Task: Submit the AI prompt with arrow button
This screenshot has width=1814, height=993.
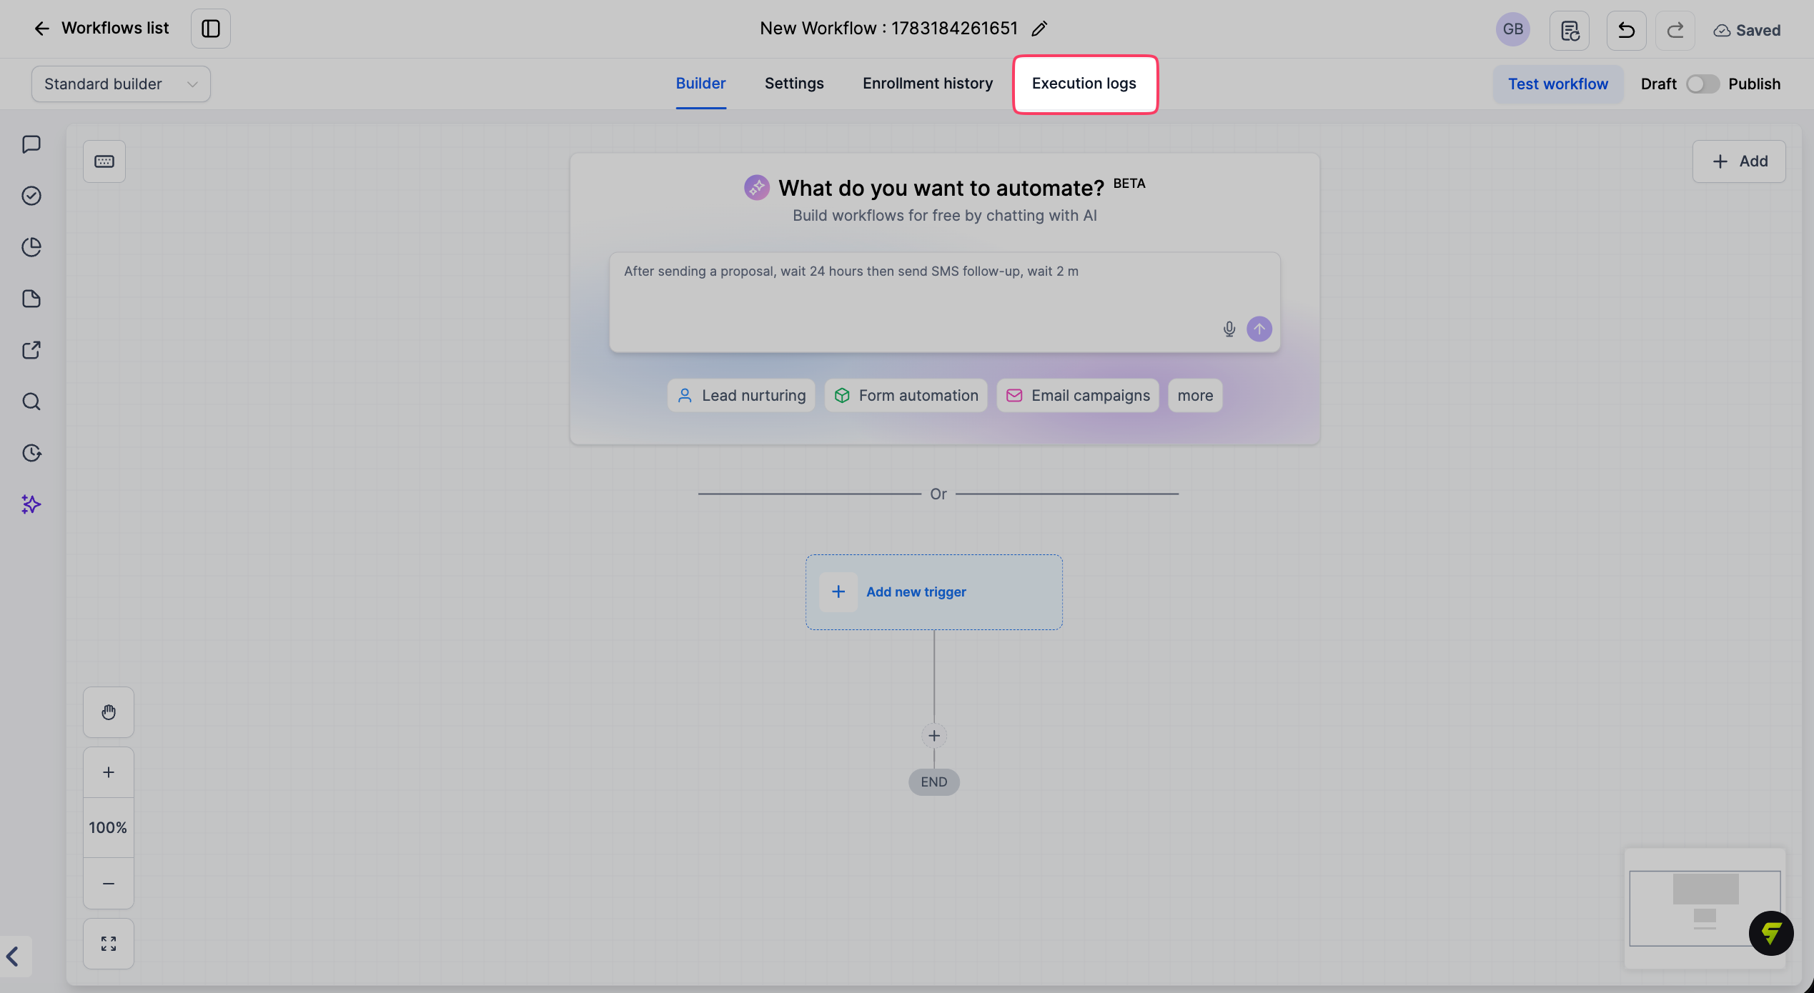Action: (x=1259, y=329)
